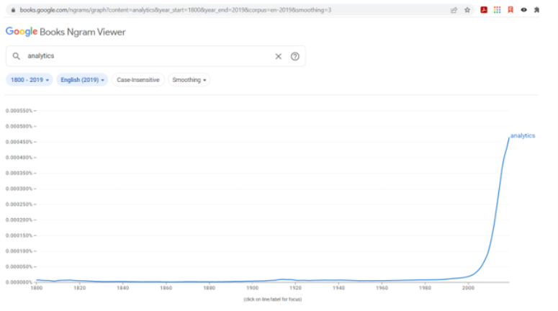Click the 0.000450% axis label
Image resolution: width=558 pixels, height=311 pixels.
(x=19, y=142)
